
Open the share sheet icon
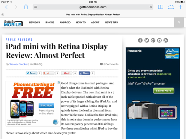[x=26, y=7]
